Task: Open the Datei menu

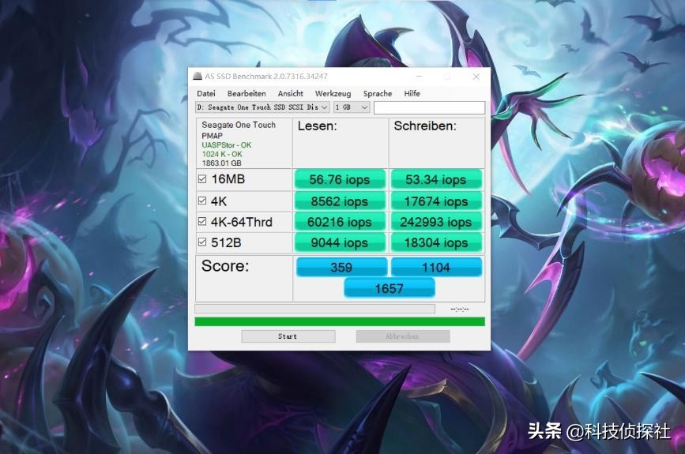Action: tap(205, 93)
